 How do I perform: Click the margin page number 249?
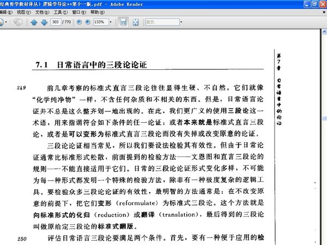[21, 88]
